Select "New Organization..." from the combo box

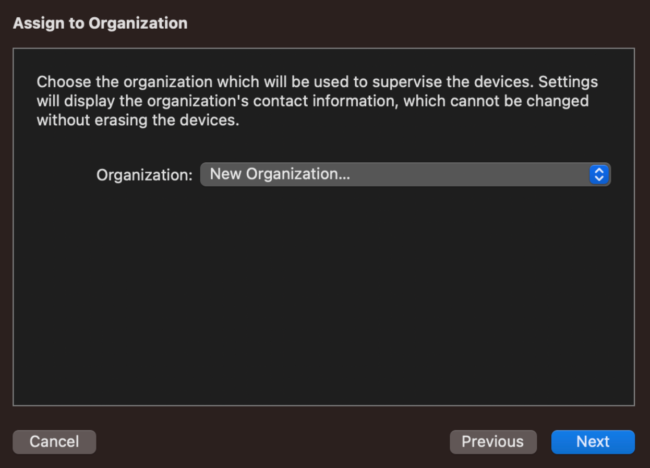[406, 174]
